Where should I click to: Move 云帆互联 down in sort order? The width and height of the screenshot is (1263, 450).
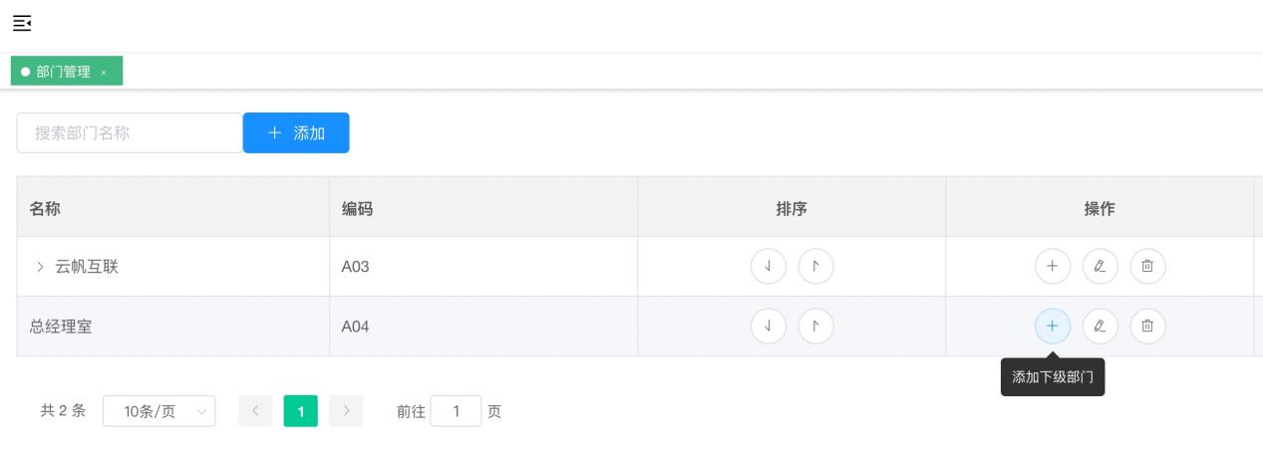click(769, 266)
